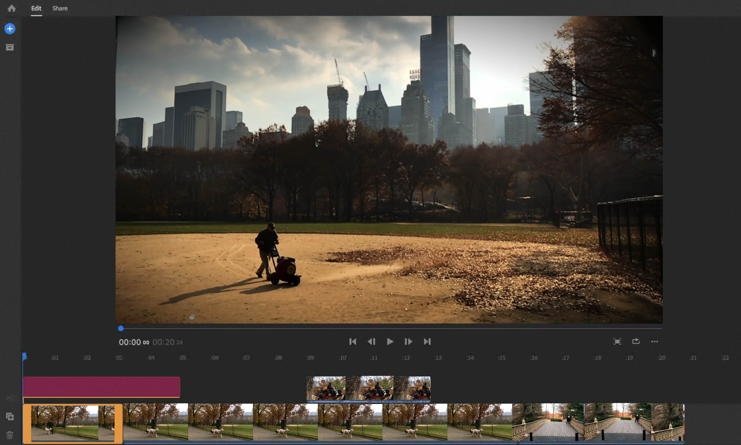This screenshot has width=741, height=445.
Task: Jump to the end of the sequence
Action: click(427, 341)
